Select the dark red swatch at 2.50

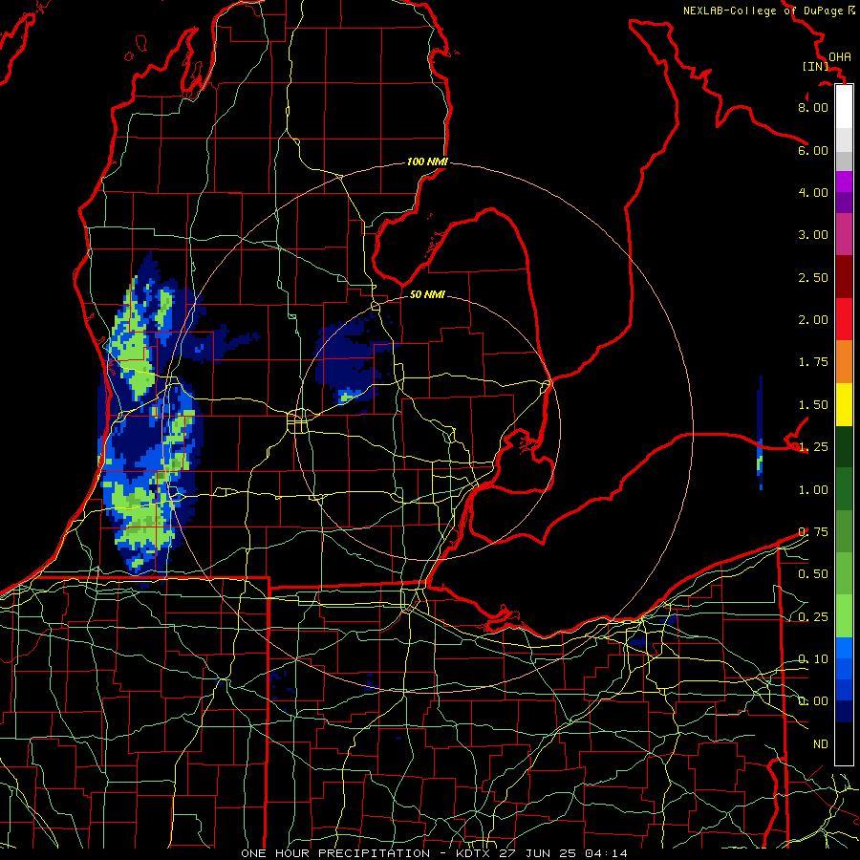[844, 277]
